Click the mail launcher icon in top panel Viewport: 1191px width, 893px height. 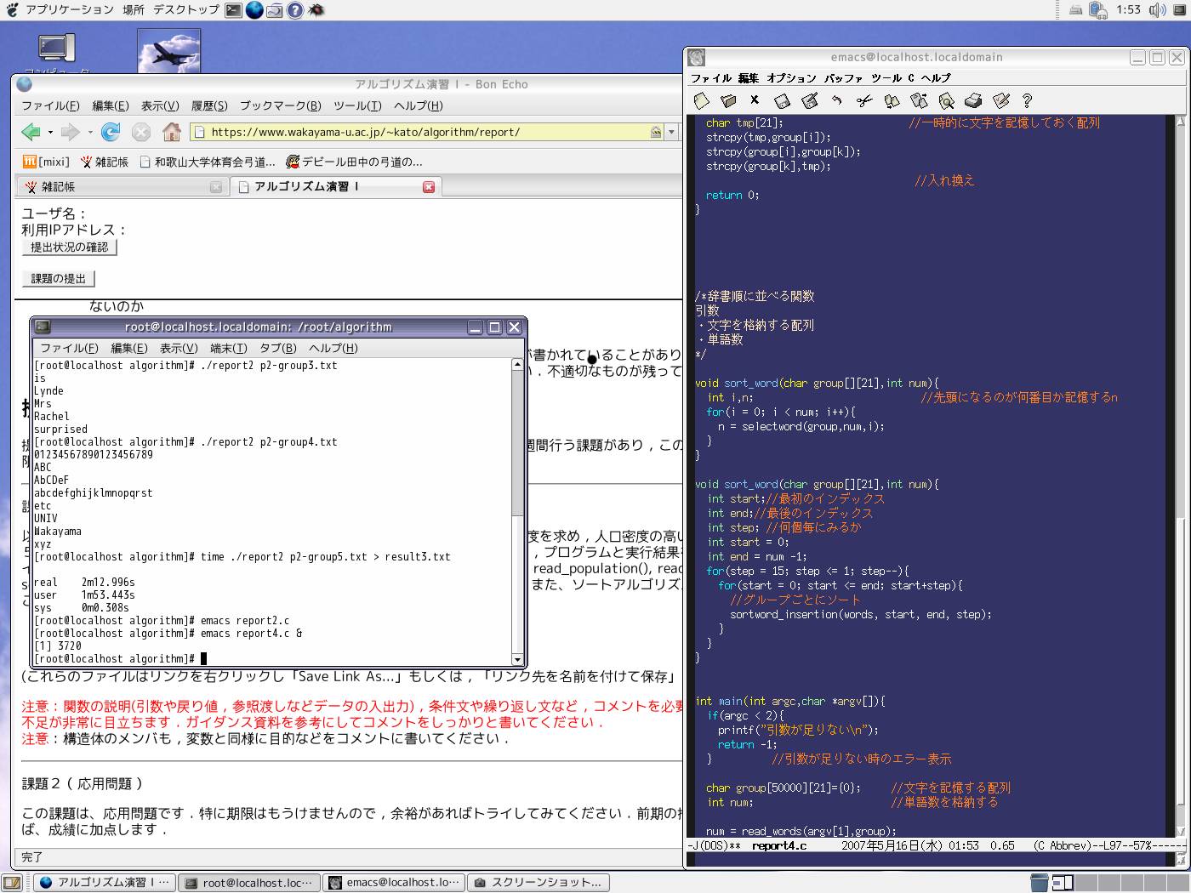(275, 10)
